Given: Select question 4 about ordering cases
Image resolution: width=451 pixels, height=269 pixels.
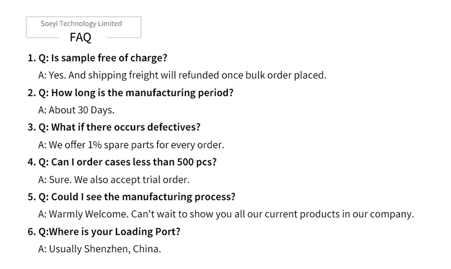Looking at the screenshot, I should (122, 162).
